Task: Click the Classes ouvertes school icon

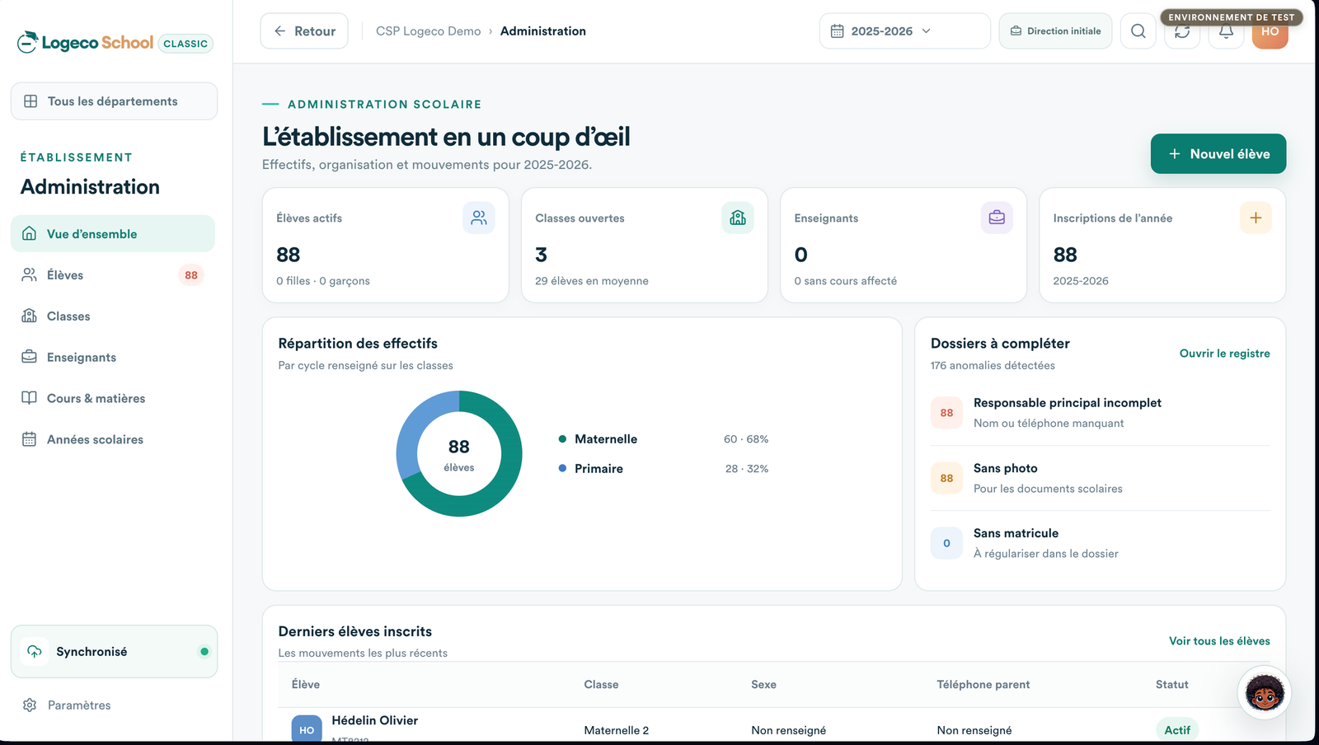Action: coord(738,218)
